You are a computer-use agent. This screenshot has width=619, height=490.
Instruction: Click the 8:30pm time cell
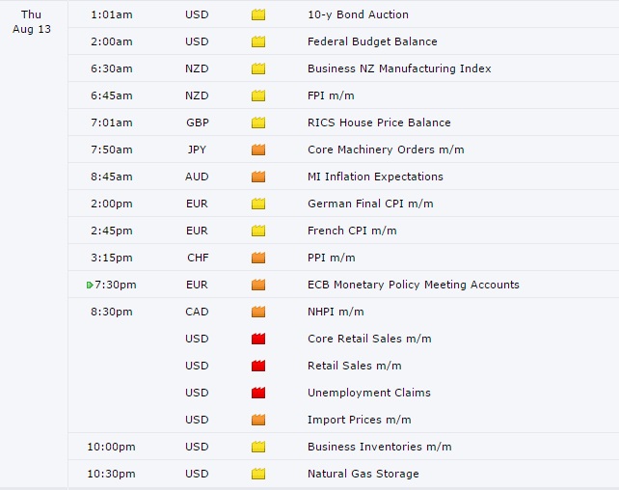pyautogui.click(x=112, y=312)
